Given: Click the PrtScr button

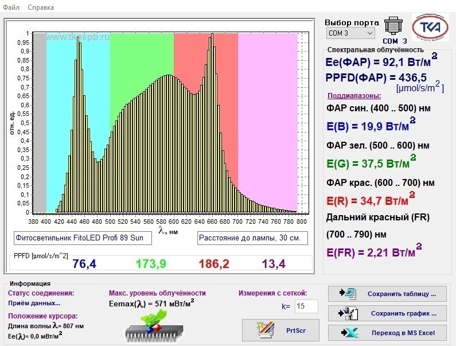Looking at the screenshot, I should coord(280,331).
